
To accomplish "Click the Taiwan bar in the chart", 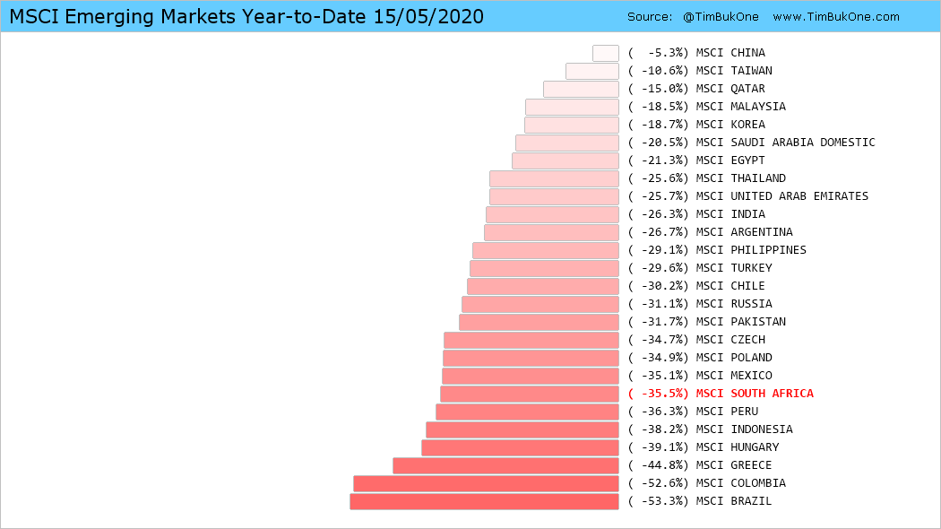I will coord(592,71).
